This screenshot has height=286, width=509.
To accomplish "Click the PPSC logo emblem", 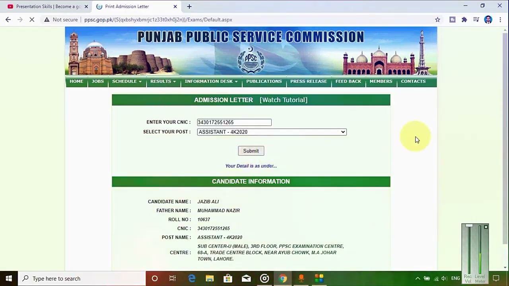I will coord(251,60).
